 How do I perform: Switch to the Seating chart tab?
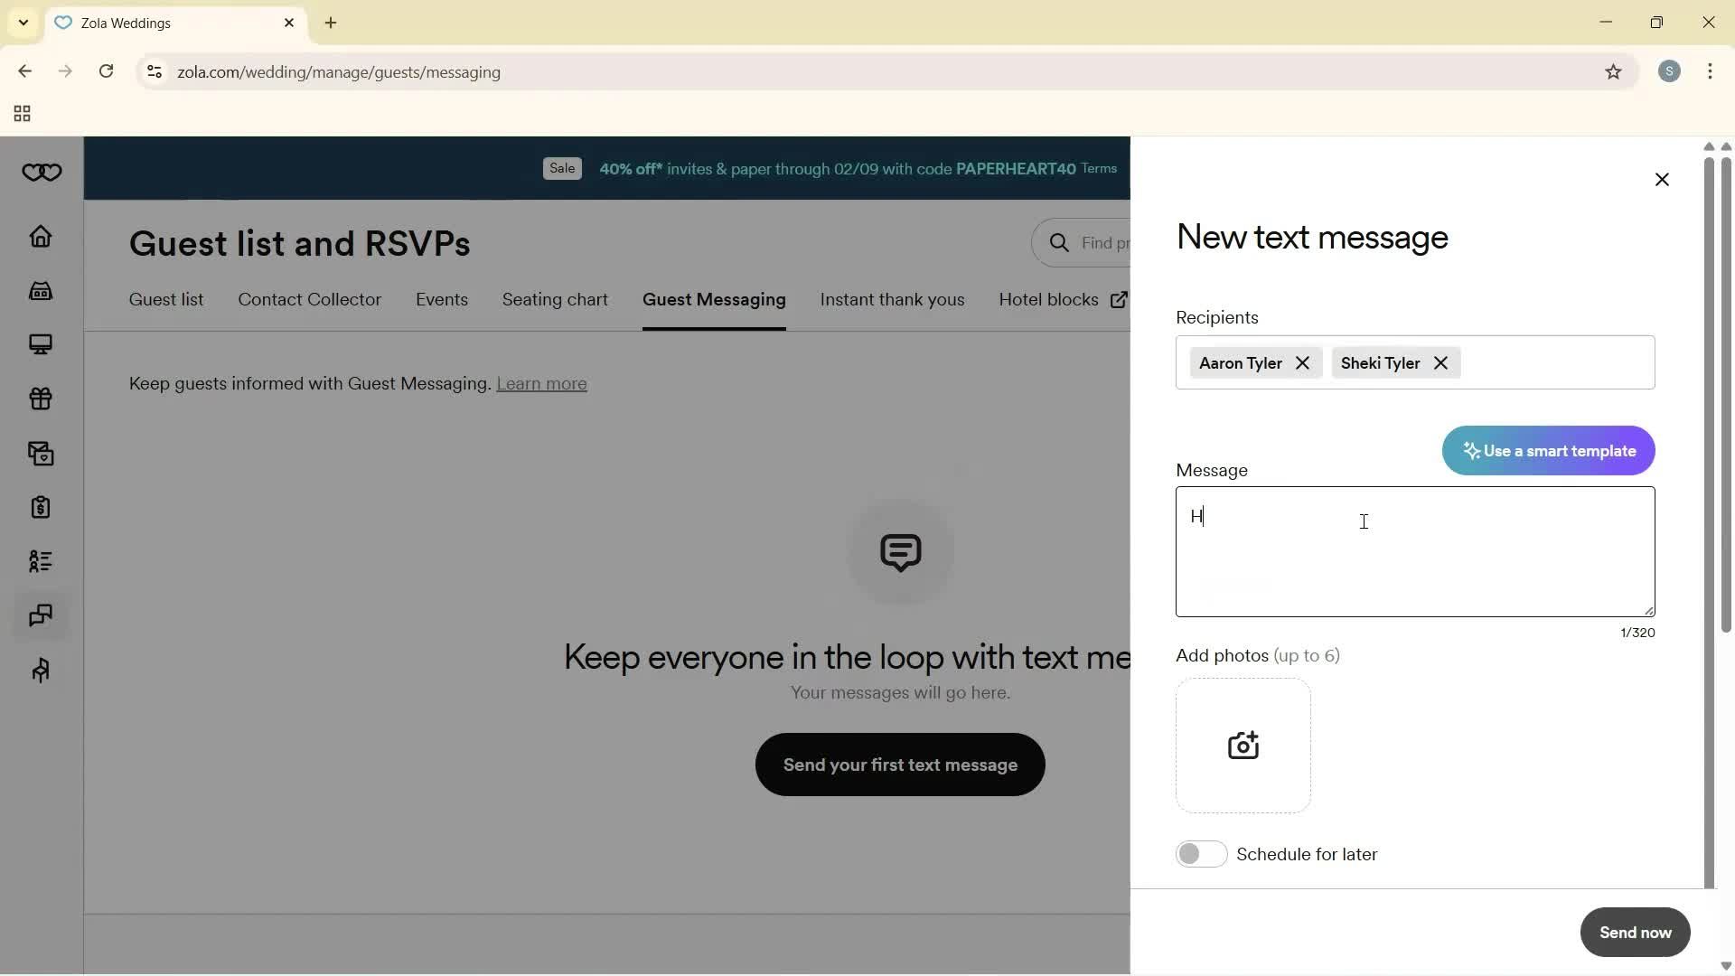(x=555, y=300)
